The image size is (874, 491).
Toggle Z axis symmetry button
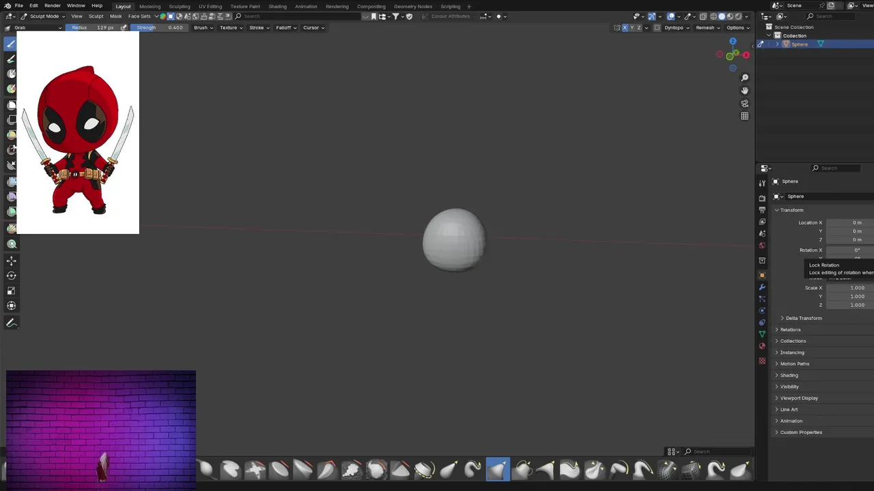click(x=640, y=28)
